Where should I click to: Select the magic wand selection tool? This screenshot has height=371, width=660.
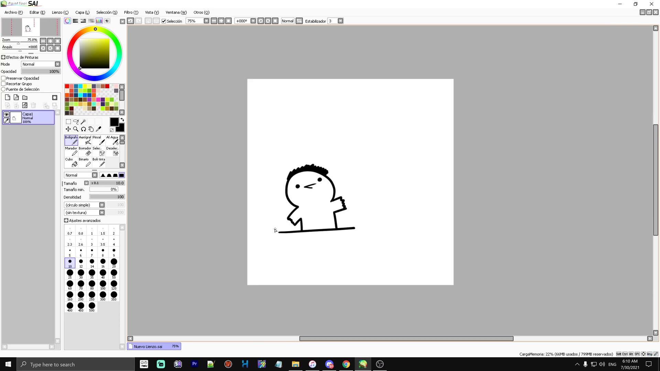point(83,122)
